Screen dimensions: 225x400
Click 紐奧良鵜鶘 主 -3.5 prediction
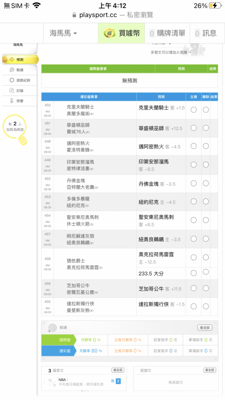coord(159,239)
